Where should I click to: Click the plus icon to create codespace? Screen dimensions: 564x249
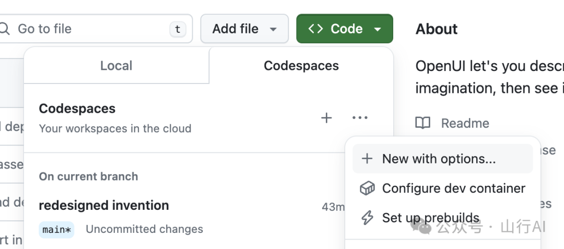[x=326, y=118]
